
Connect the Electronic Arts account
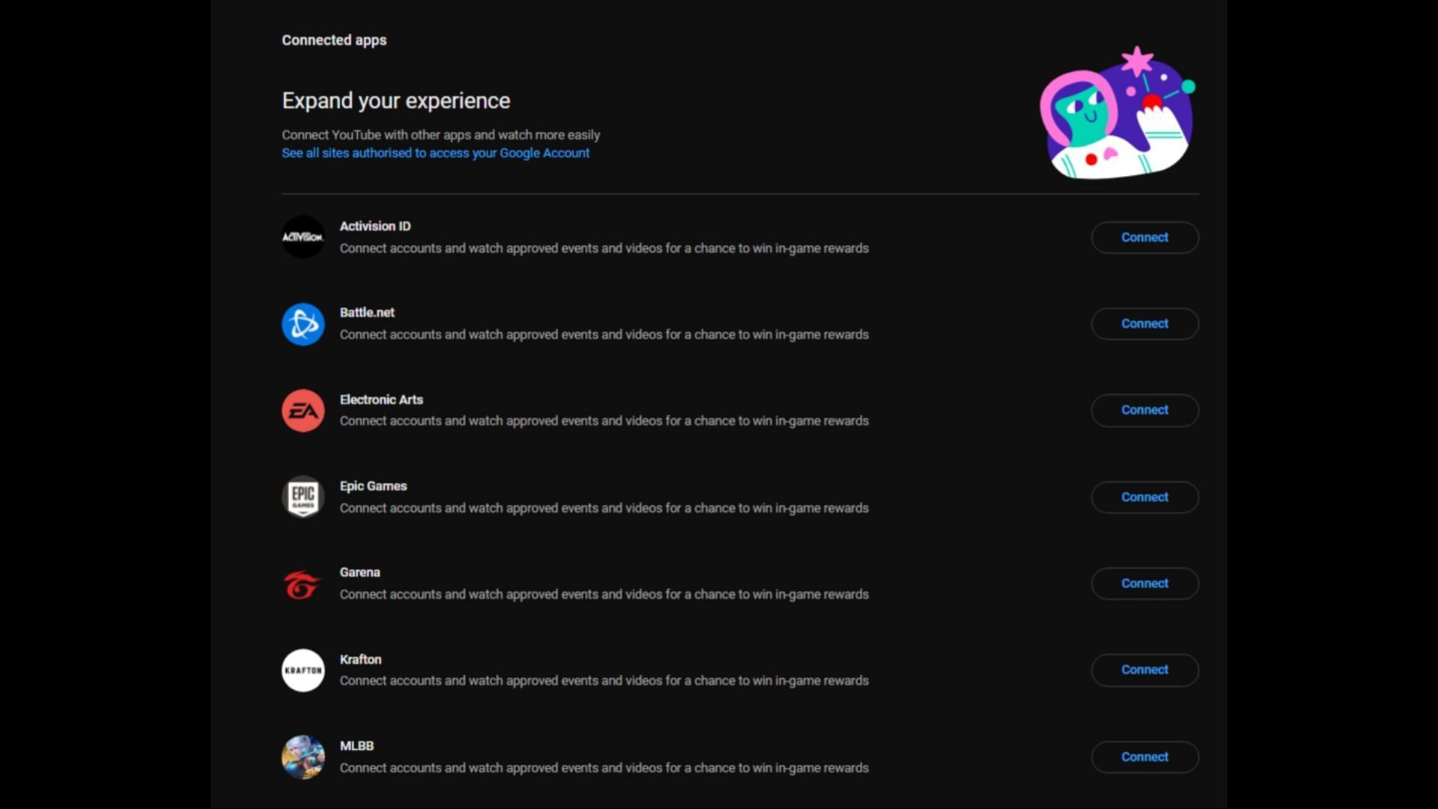click(1144, 410)
